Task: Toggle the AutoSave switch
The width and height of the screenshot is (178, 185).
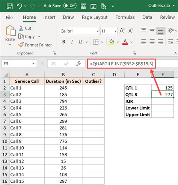Action: click(x=70, y=6)
